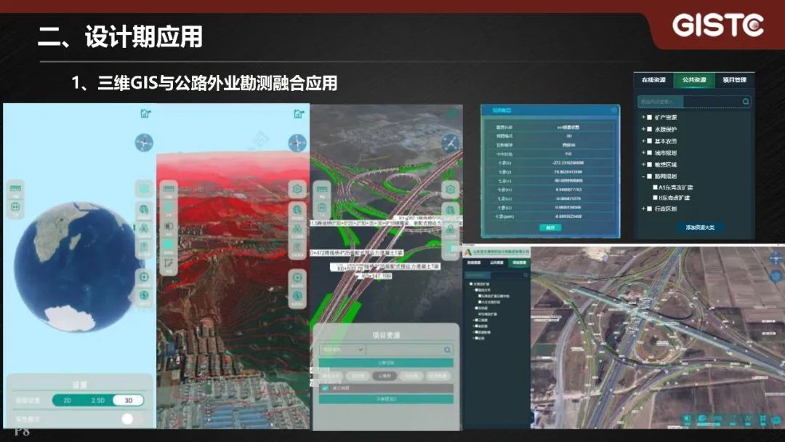The image size is (785, 442).
Task: Select the 2D display mode
Action: click(67, 401)
